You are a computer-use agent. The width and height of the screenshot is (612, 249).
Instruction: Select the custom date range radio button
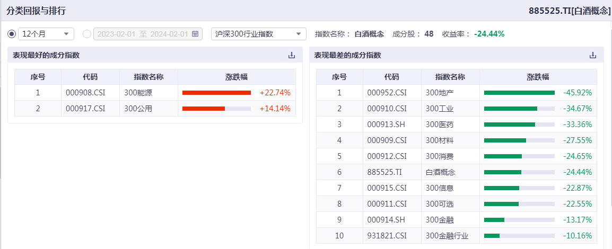[x=87, y=34]
